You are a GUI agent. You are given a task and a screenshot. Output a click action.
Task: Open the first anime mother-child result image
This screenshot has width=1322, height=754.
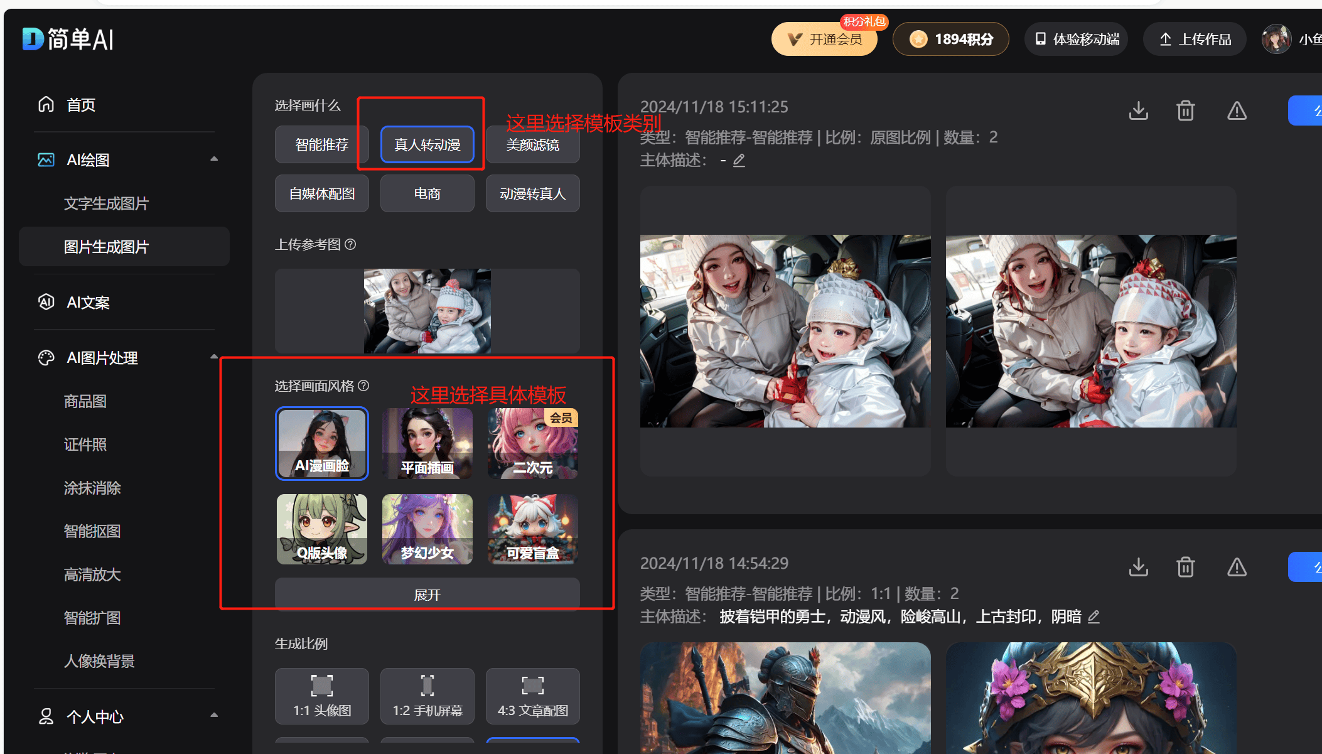click(x=785, y=331)
